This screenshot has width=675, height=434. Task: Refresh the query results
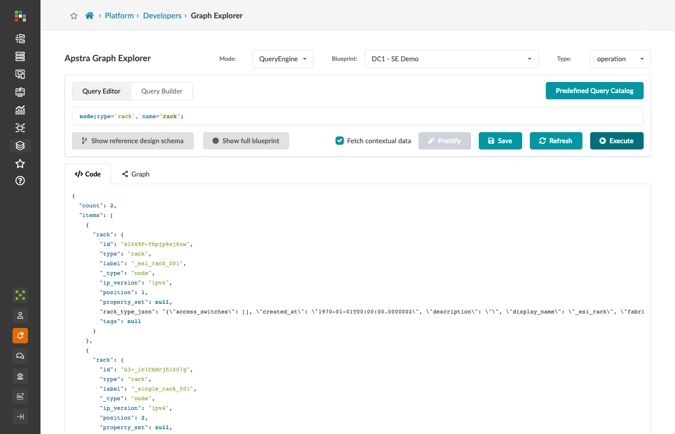coord(556,141)
